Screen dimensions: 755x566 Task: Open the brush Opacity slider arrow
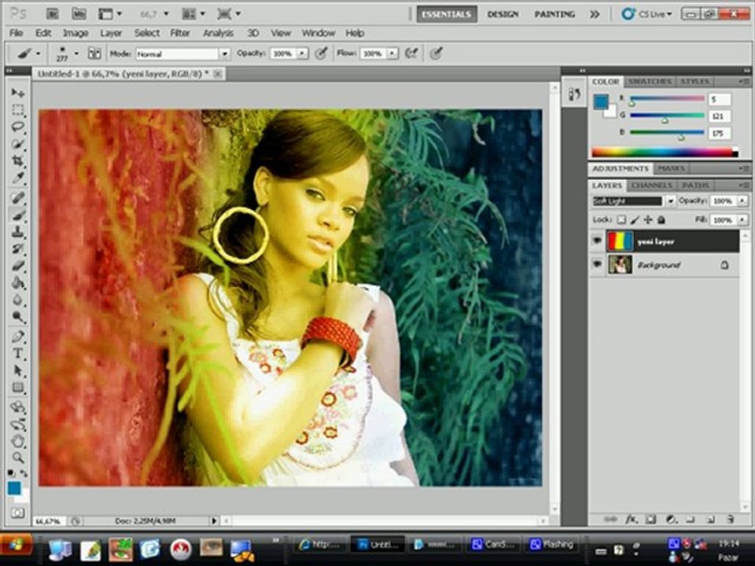(302, 53)
